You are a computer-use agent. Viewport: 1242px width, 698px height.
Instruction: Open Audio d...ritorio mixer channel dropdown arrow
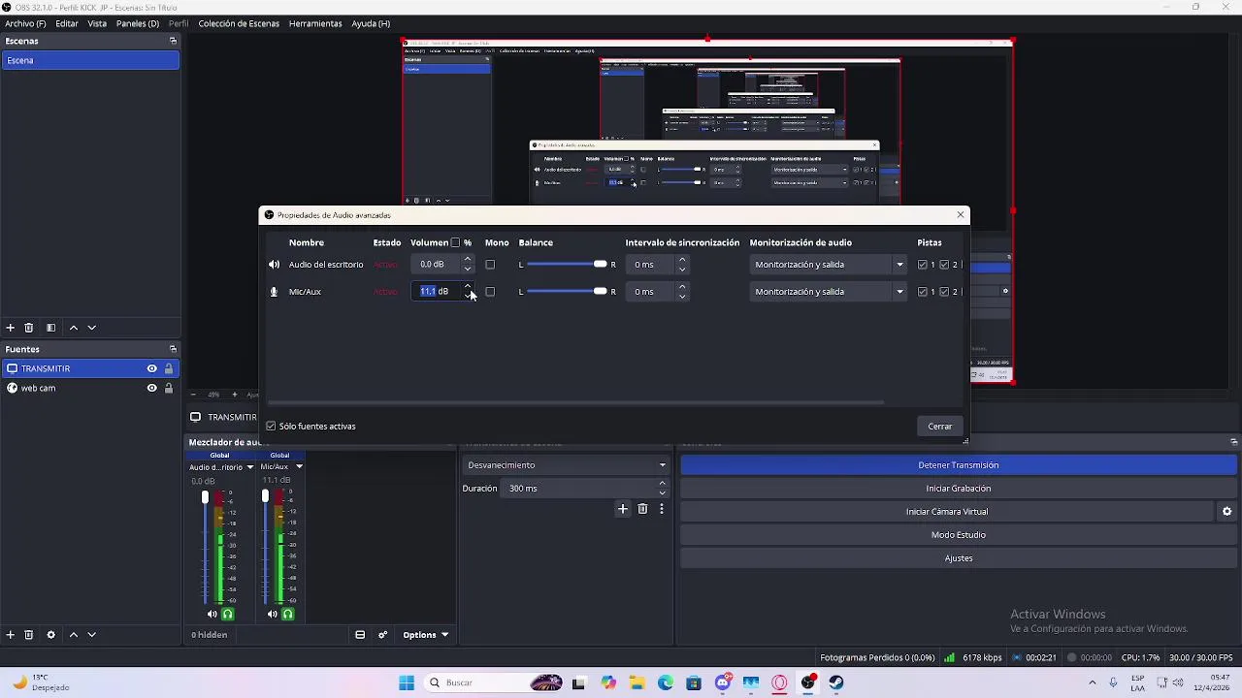pos(249,467)
